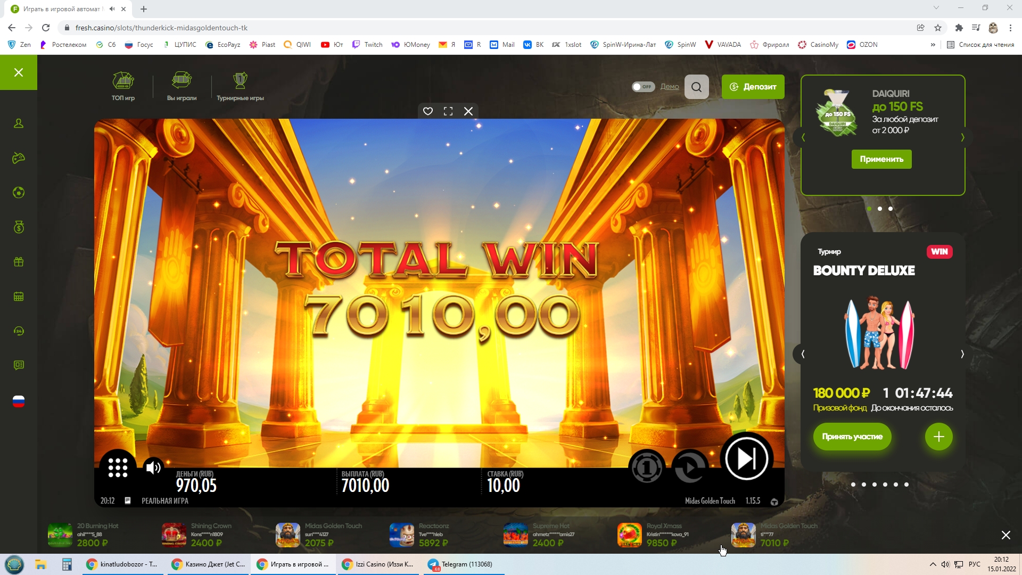Image resolution: width=1022 pixels, height=575 pixels.
Task: Open the calendar sidebar icon
Action: click(19, 297)
